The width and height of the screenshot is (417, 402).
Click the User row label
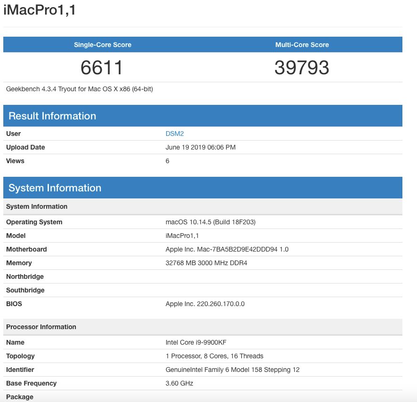[13, 134]
